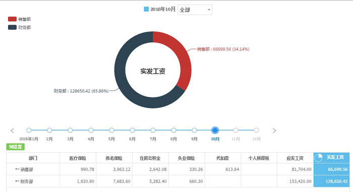Click the 153,420.00 gross salary cell
The height and width of the screenshot is (192, 353).
(296, 181)
